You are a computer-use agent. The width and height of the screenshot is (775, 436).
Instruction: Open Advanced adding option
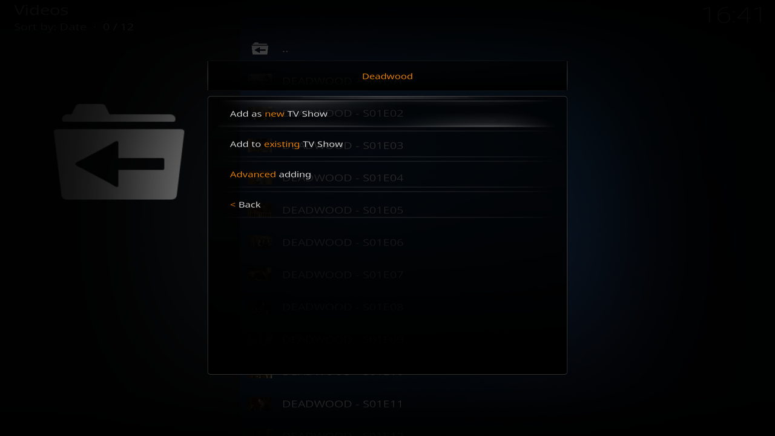point(387,174)
